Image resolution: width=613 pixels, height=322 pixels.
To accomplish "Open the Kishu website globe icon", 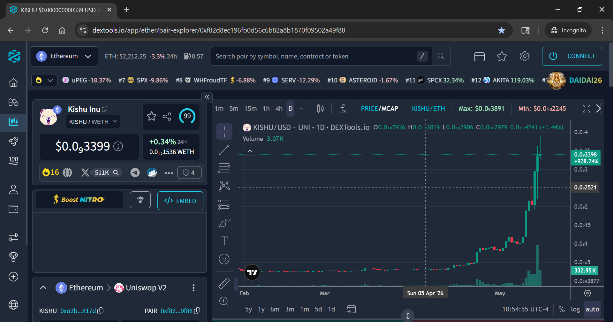I will point(67,172).
